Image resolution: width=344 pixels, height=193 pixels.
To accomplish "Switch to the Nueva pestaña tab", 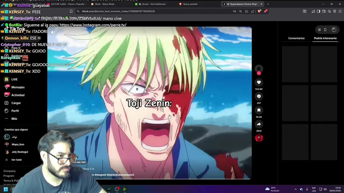I will click(199, 4).
